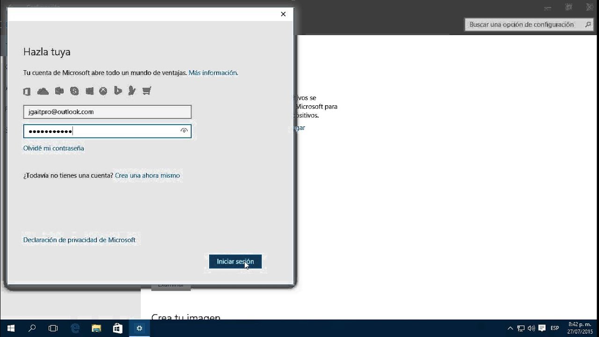Select the Settings gear taskbar icon
This screenshot has width=599, height=337.
[139, 329]
